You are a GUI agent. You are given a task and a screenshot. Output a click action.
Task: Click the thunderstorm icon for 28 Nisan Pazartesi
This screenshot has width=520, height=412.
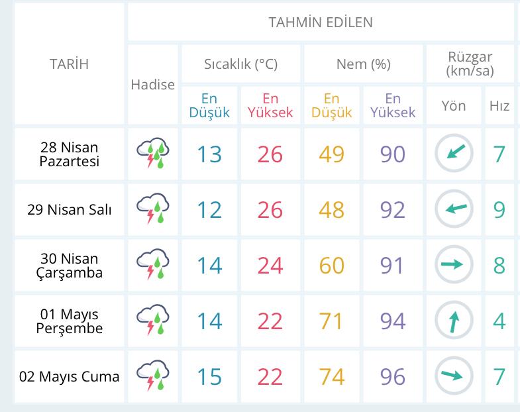153,154
